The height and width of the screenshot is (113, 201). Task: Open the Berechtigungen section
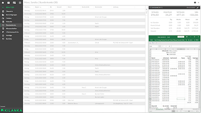(11, 15)
